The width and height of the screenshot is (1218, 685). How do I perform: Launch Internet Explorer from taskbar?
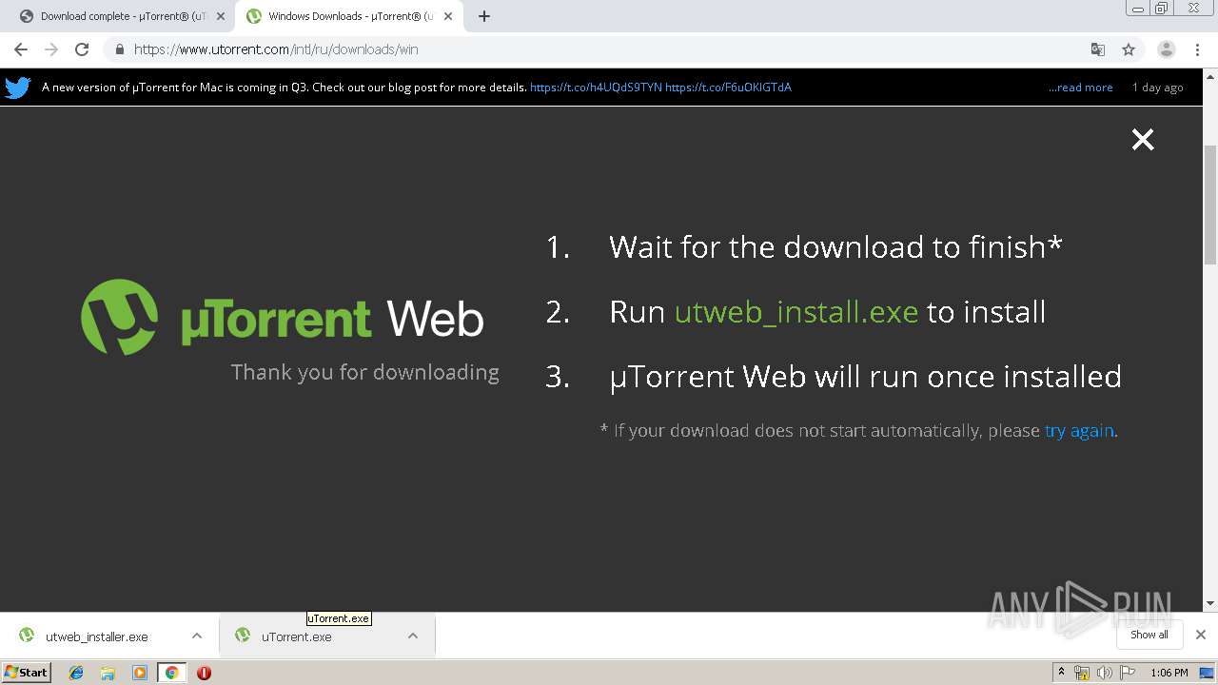(x=76, y=673)
